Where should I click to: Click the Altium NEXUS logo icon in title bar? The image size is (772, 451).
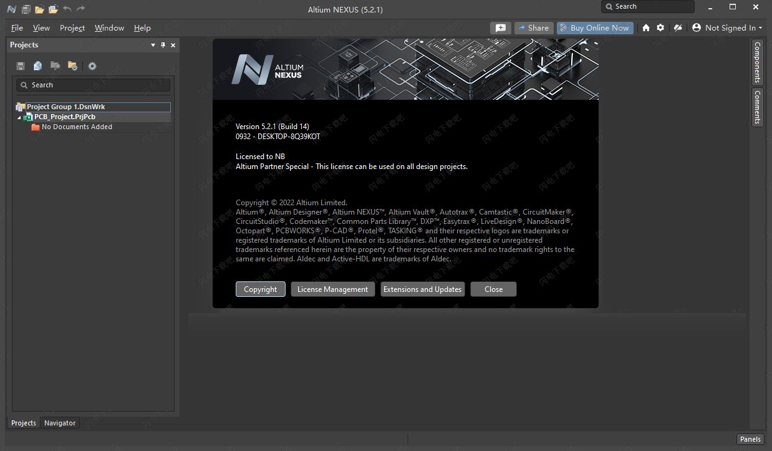coord(11,9)
